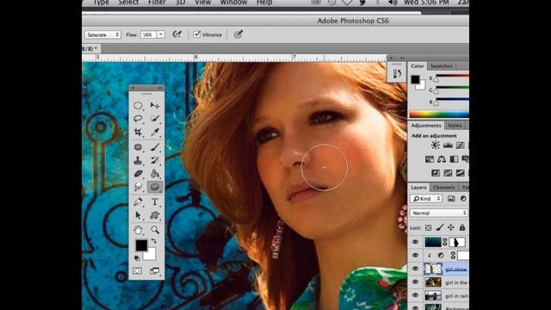Select the Pen tool
Image resolution: width=551 pixels, height=310 pixels.
click(138, 201)
